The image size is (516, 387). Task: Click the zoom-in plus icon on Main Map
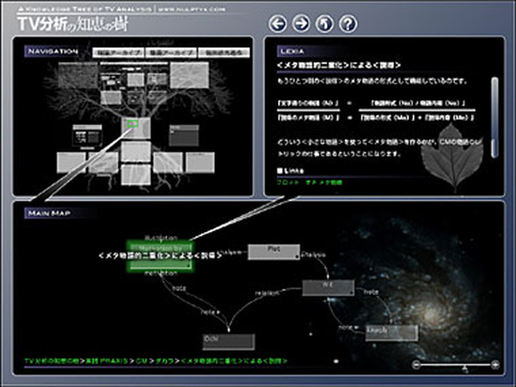point(495,365)
